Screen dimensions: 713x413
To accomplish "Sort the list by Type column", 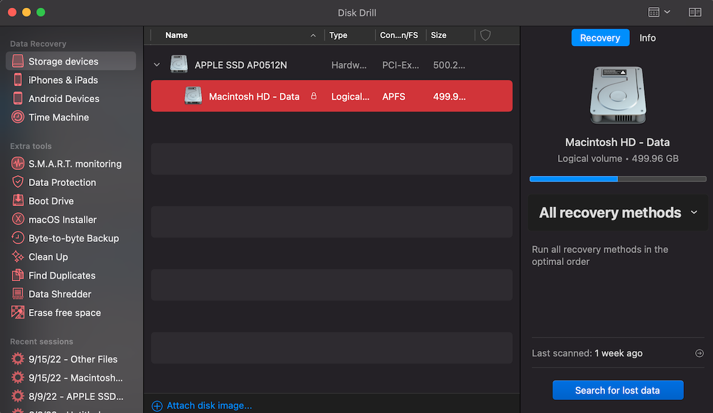I will (350, 35).
